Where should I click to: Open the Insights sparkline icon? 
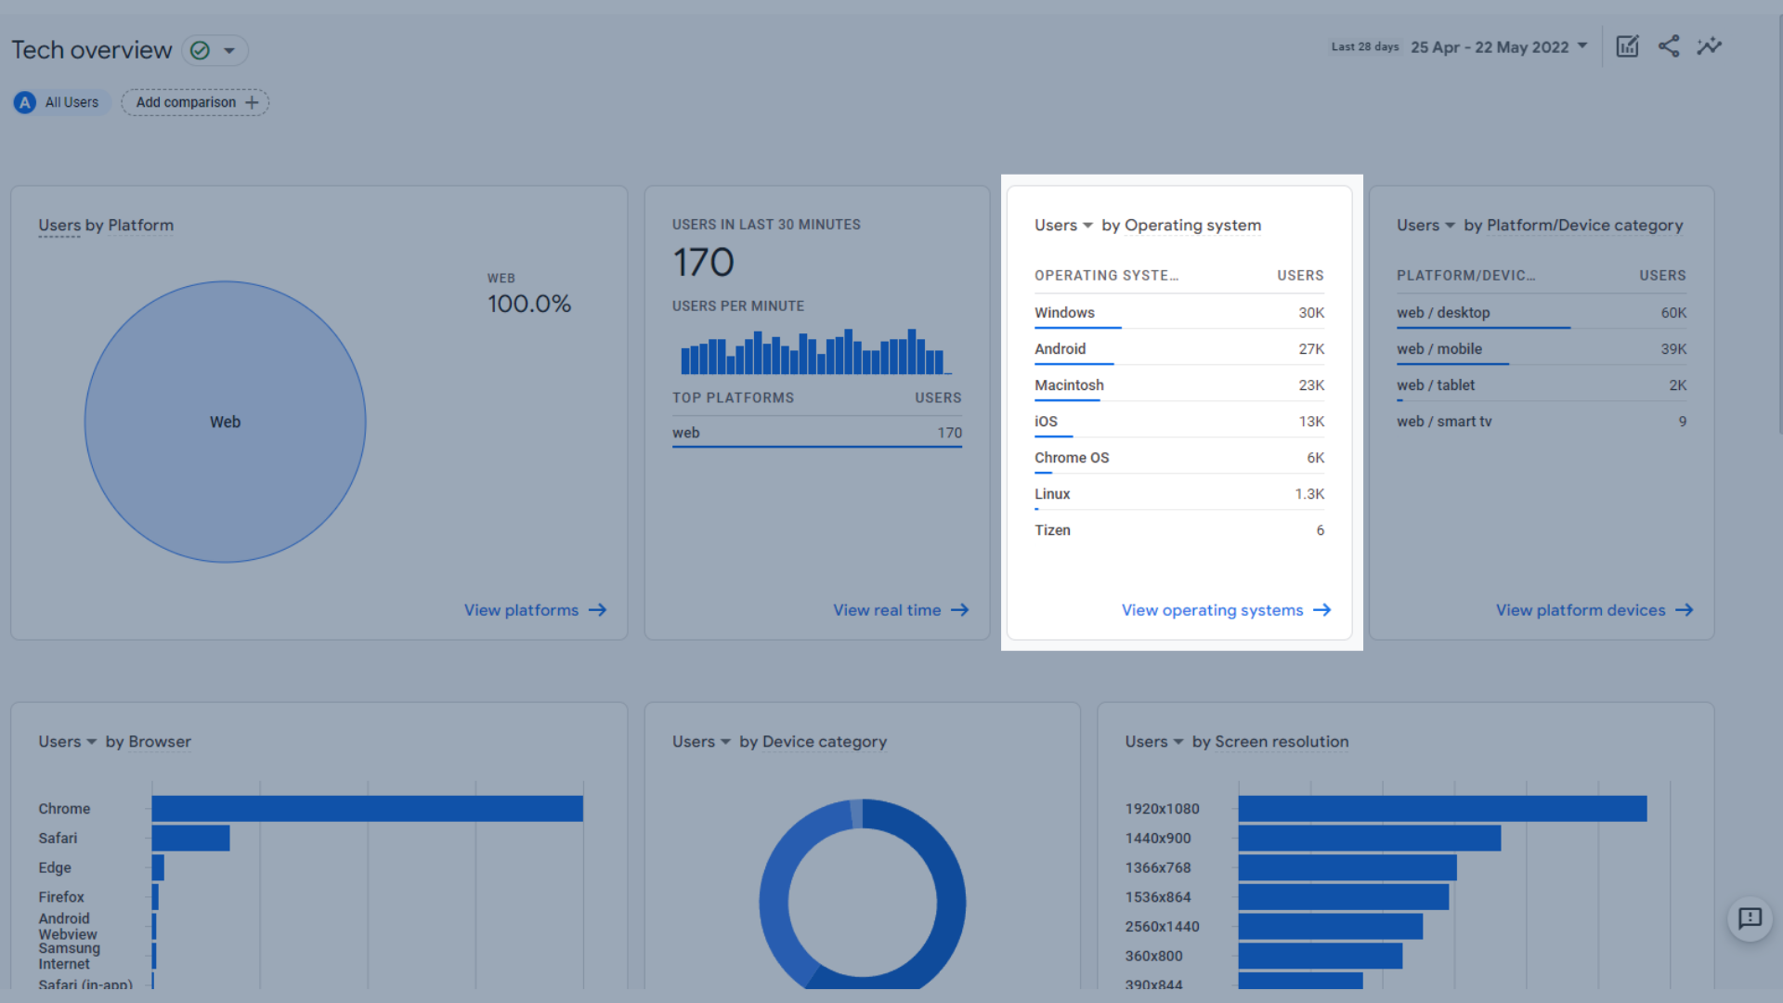(1710, 46)
